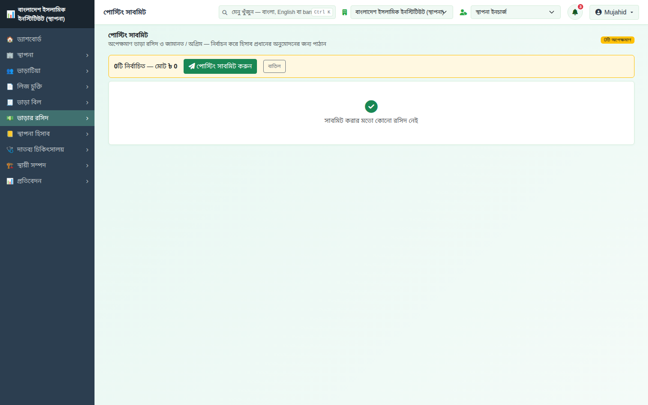The image size is (648, 405).
Task: Open the স্থাপনা ইনচার্জ role dropdown
Action: coord(516,12)
